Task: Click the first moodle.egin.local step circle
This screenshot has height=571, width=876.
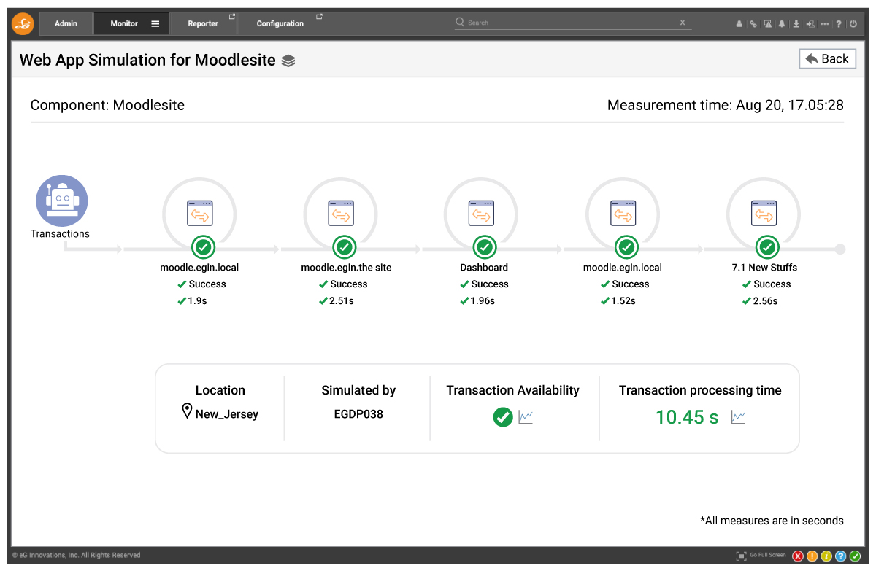Action: click(199, 214)
